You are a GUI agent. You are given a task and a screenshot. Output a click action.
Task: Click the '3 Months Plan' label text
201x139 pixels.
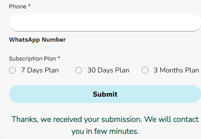point(176,70)
